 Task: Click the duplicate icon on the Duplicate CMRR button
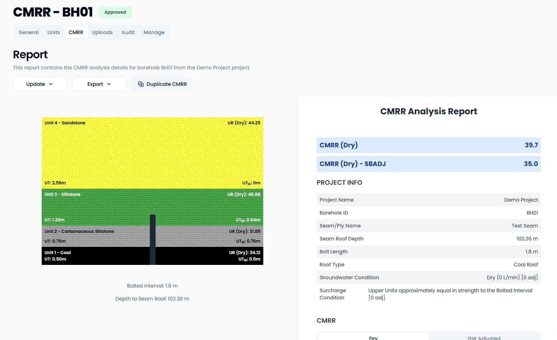click(x=141, y=84)
